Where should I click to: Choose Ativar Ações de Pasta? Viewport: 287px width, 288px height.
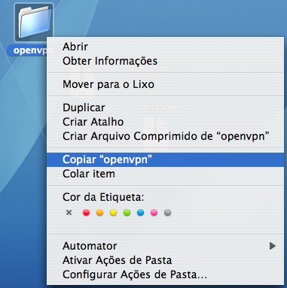pyautogui.click(x=166, y=260)
